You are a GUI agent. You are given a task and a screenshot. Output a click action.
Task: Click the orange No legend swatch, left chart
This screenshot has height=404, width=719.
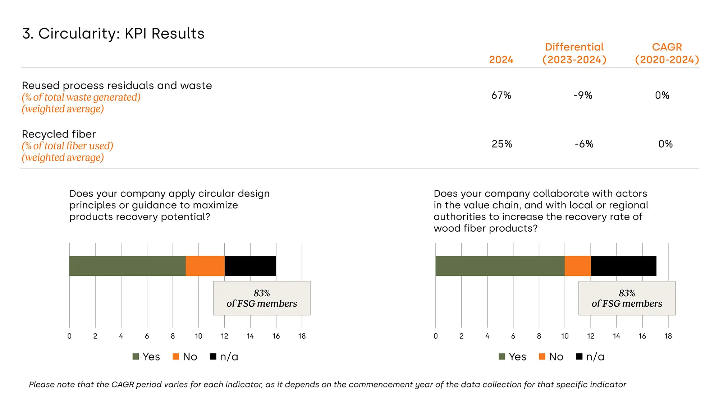pos(176,357)
